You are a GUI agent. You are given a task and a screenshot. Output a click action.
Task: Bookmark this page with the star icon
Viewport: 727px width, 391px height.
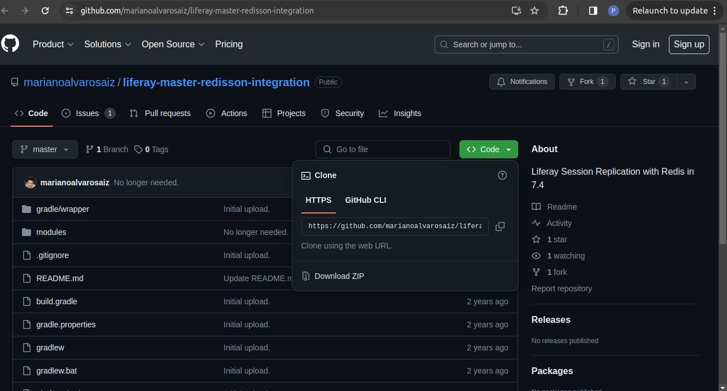click(535, 11)
